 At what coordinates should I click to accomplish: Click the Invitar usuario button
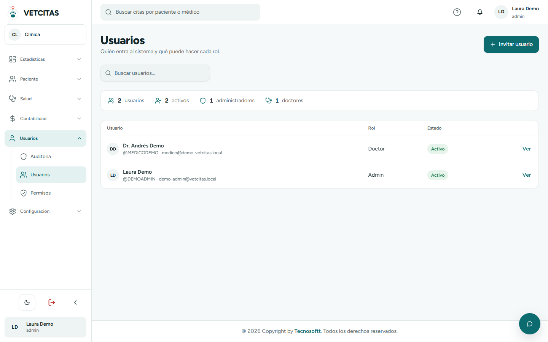[511, 44]
